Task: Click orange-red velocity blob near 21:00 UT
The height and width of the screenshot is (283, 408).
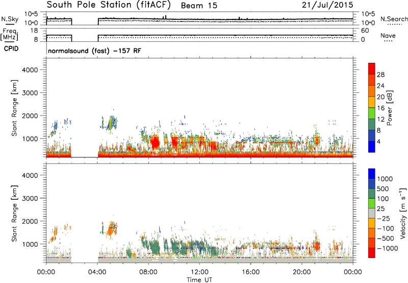Action: click(x=317, y=246)
